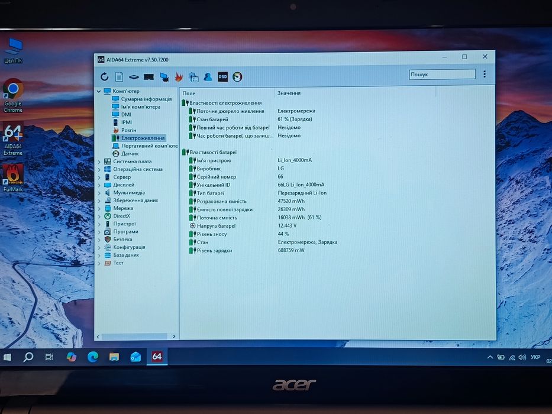
Task: Collapse the Комп'ютер tree node
Action: [99, 91]
